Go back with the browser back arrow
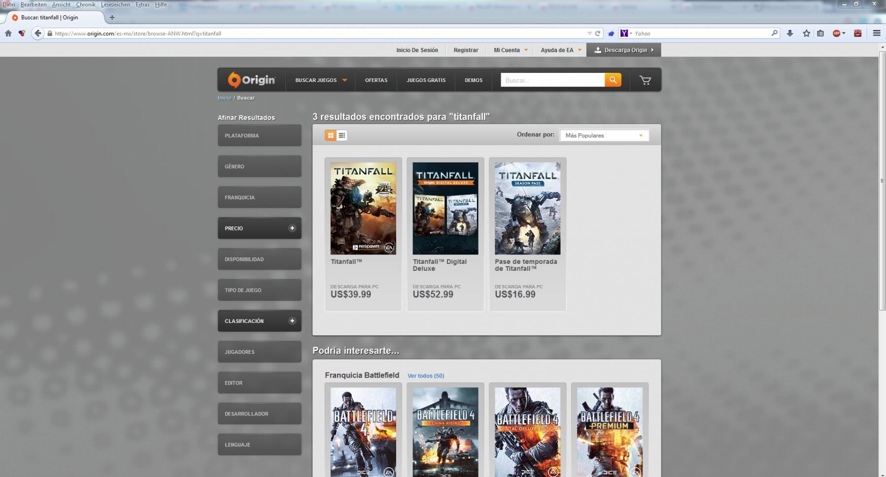886x477 pixels. (x=37, y=33)
